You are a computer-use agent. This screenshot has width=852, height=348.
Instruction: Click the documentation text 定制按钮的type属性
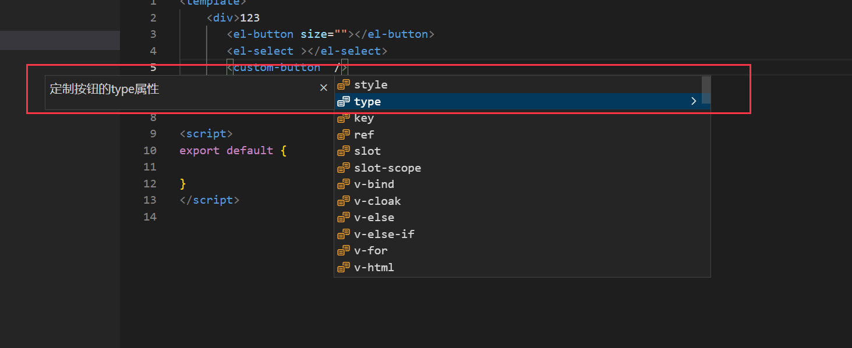coord(104,89)
